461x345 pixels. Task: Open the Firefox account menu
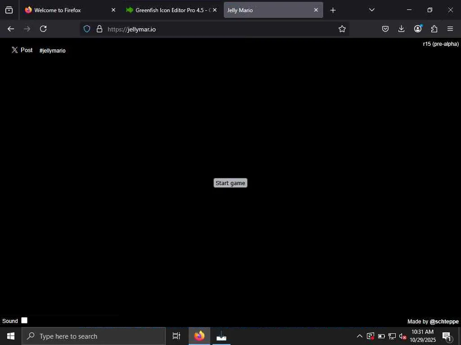point(418,29)
